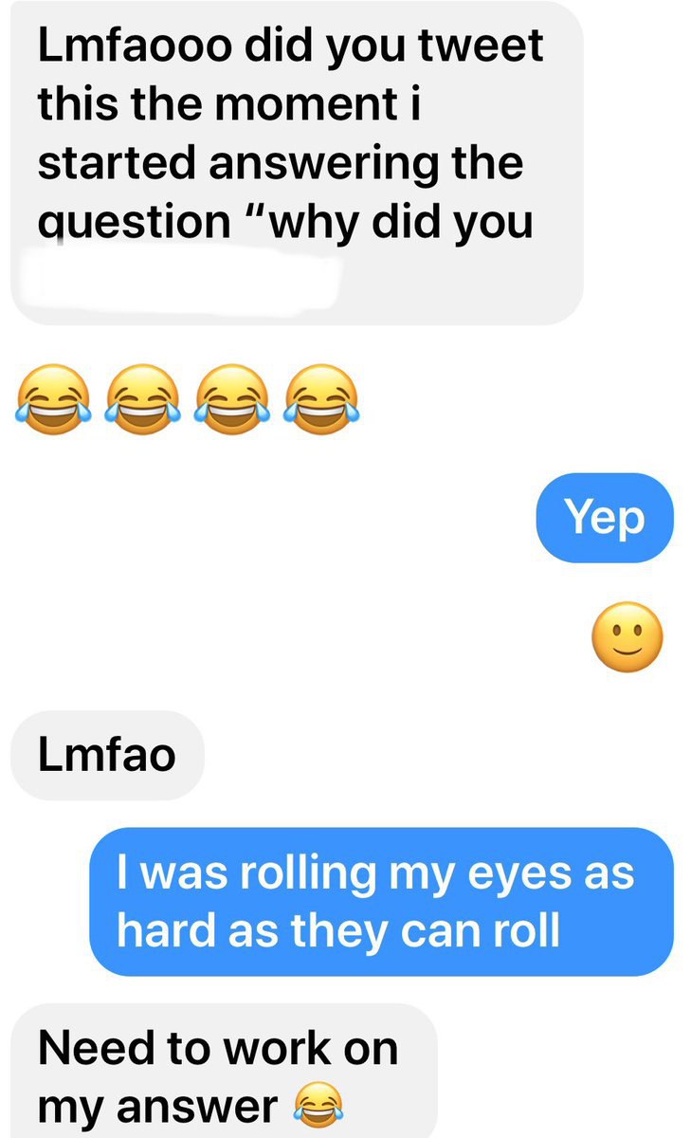Click the laughing emoji after 'my answer'
The height and width of the screenshot is (1138, 691).
318,1107
